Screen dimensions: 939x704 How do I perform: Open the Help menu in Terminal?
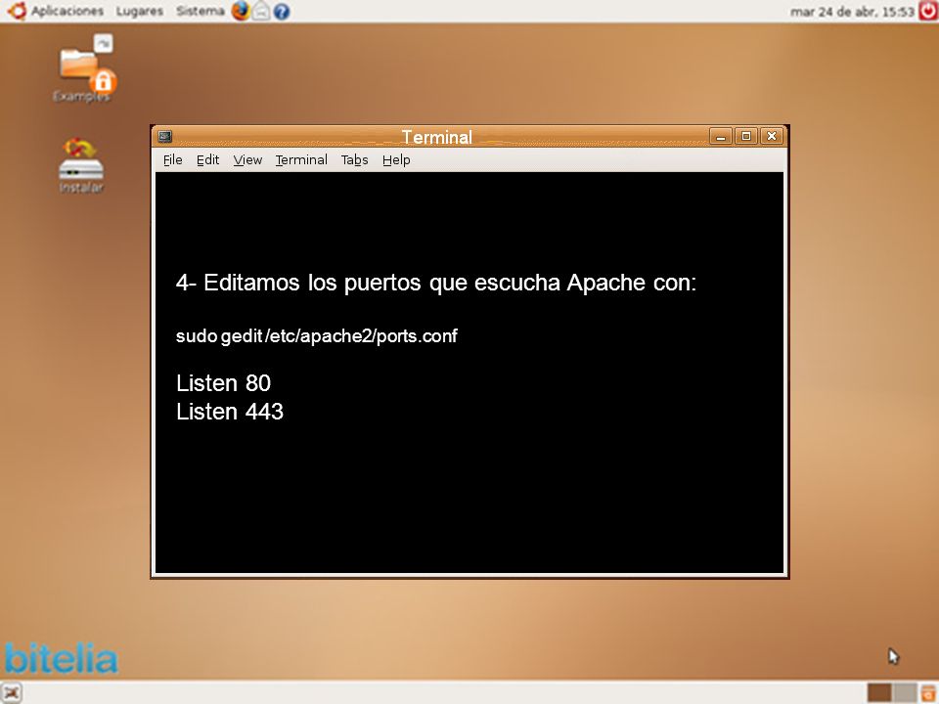point(396,159)
